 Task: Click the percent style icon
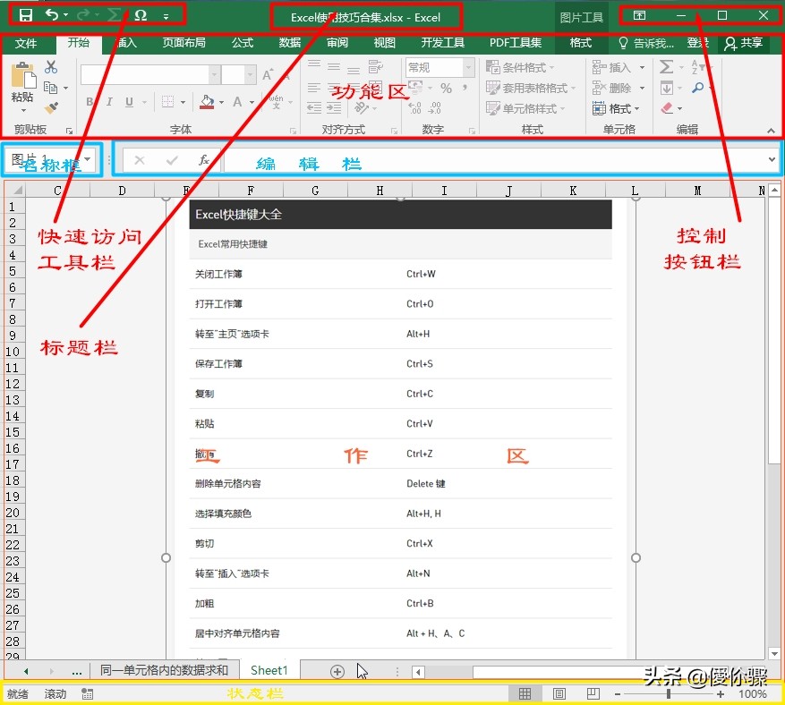coord(446,89)
